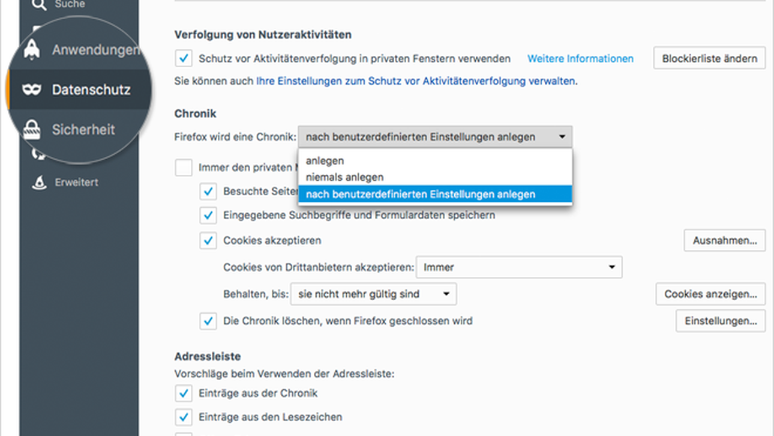Expand Cookies von Drittanbietern akzeptieren dropdown
The image size is (774, 436).
519,267
